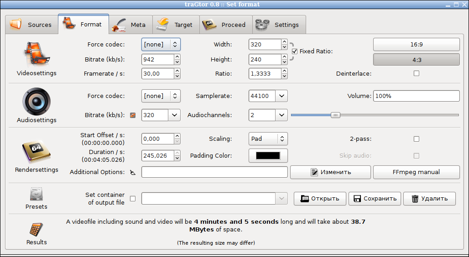Open the audio Force codec dropdown
The height and width of the screenshot is (257, 469).
click(161, 96)
